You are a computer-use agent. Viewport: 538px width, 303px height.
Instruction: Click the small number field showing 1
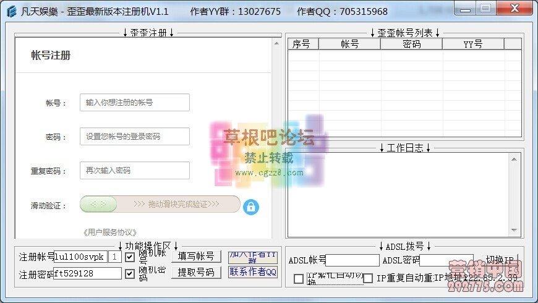pos(114,257)
